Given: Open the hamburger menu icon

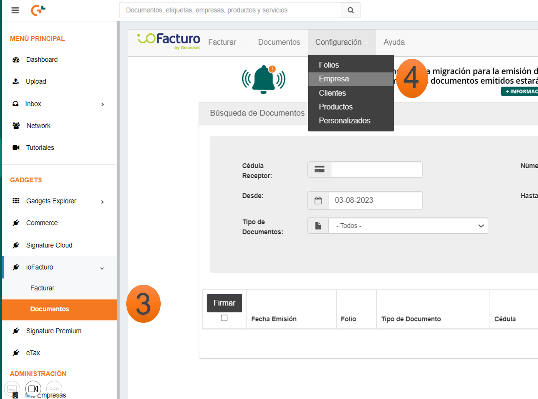Looking at the screenshot, I should tap(15, 10).
